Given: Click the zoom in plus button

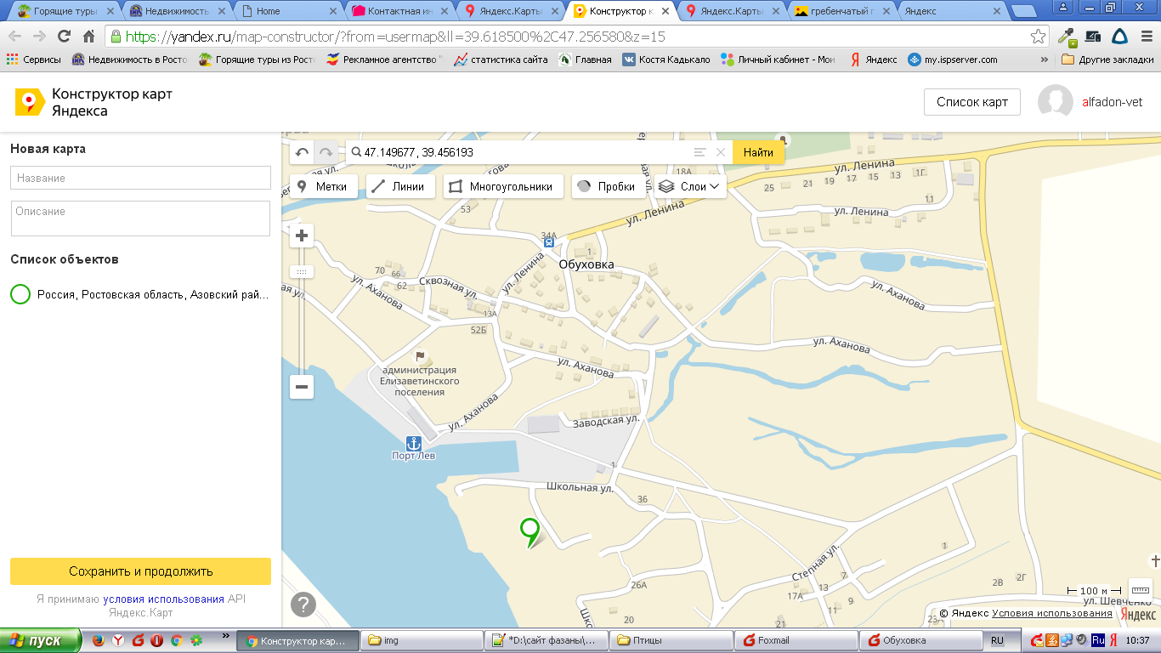Looking at the screenshot, I should coord(301,236).
